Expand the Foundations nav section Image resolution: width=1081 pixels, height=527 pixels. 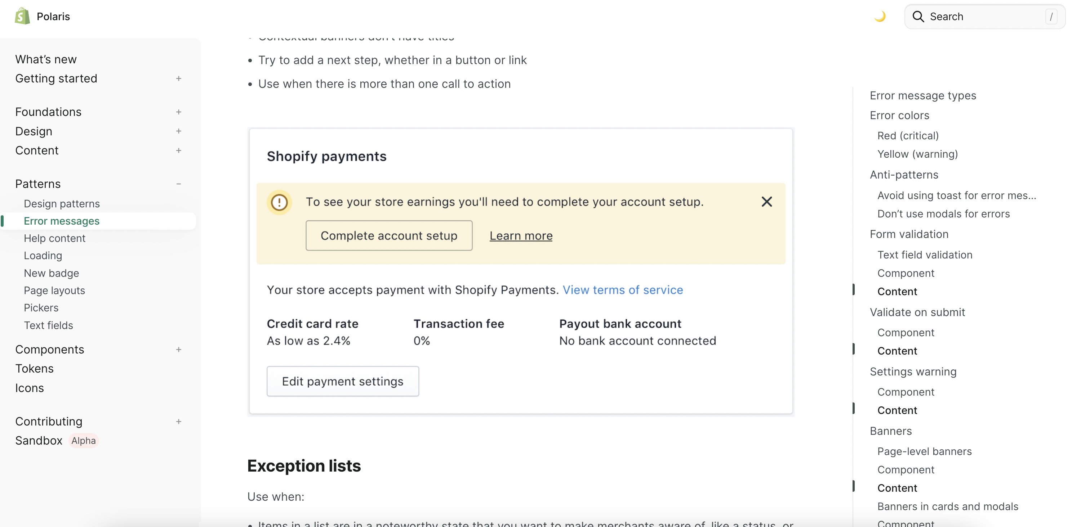pos(179,112)
